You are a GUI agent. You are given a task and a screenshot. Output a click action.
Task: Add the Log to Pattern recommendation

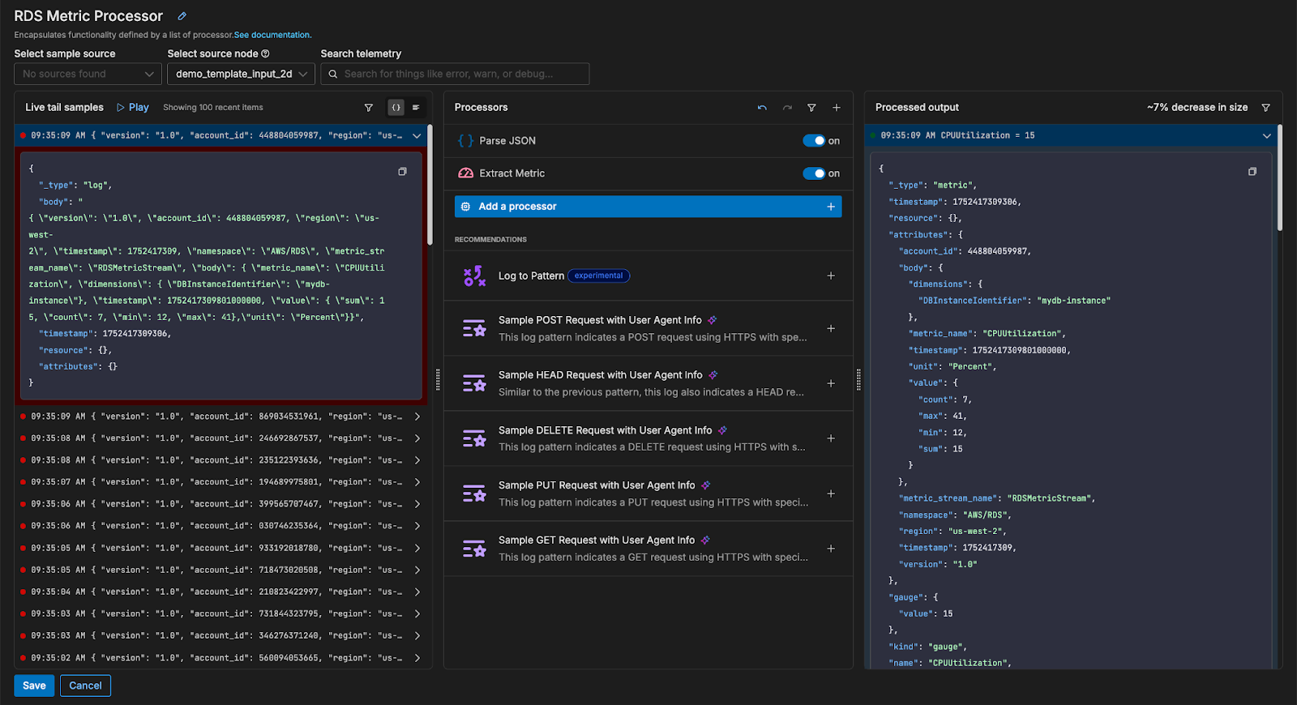[x=830, y=276]
